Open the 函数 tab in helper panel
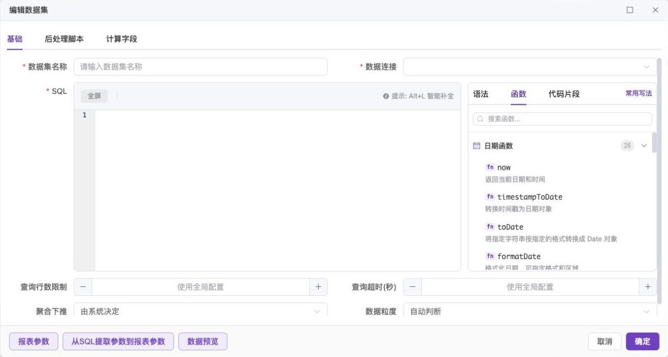Screen dimensions: 668x357 (519, 94)
